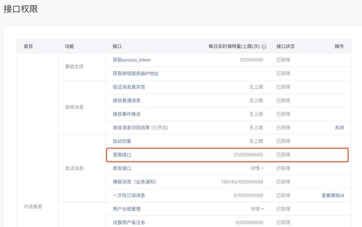This screenshot has height=227, width=362.
Task: Click the 发送消息 function group cell
Action: click(75, 168)
